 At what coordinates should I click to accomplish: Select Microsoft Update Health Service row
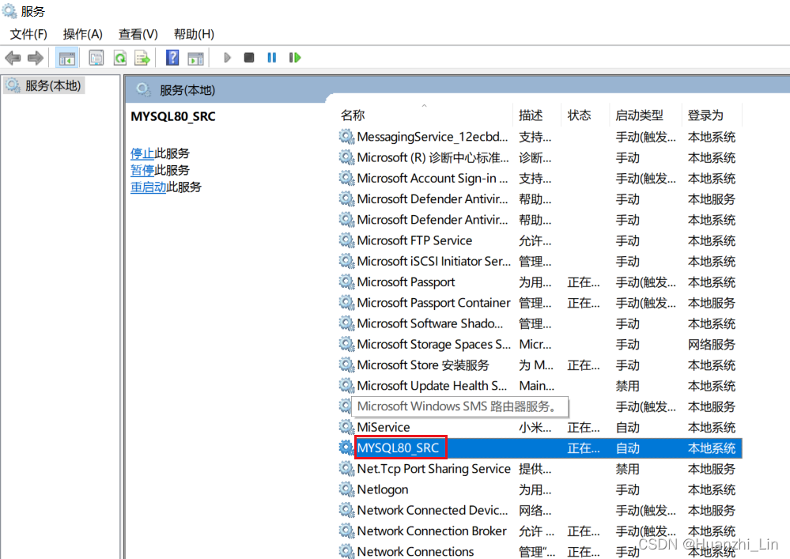click(x=539, y=386)
